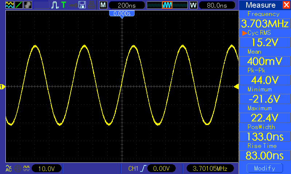This screenshot has width=291, height=174.
Task: Click the pulse waveform icon
Action: 55,5
